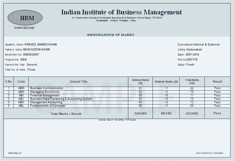Image resolution: width=234 pixels, height=161 pixels.
Task: Click subject code 'ABK'
Action: coord(21,102)
